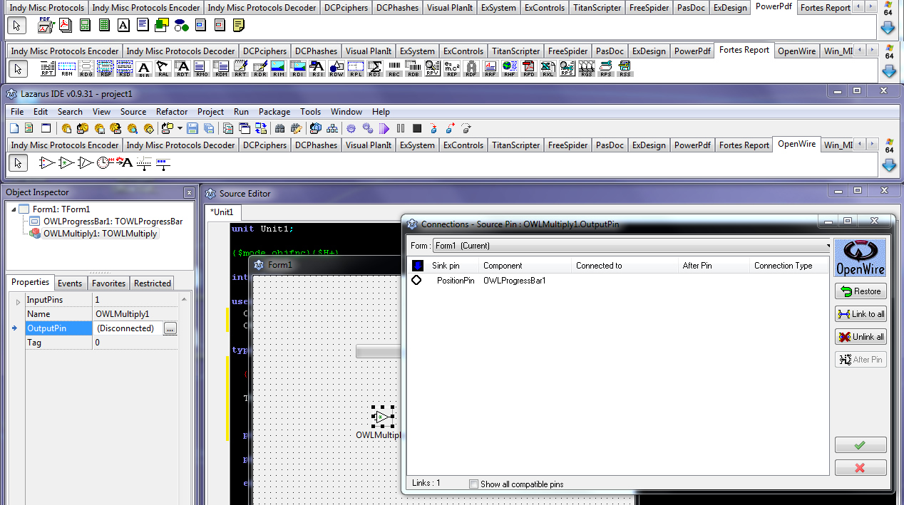Click the Stop toolbar icon

417,129
